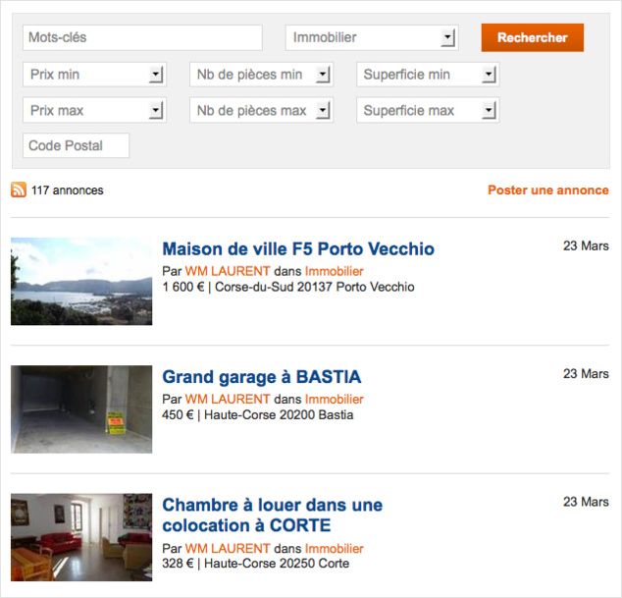
Task: Visit WM LAURENT's profile in the garage listing
Action: tap(227, 400)
